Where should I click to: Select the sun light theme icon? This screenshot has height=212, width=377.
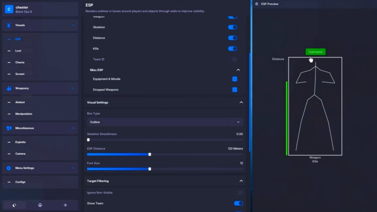[x=65, y=205]
